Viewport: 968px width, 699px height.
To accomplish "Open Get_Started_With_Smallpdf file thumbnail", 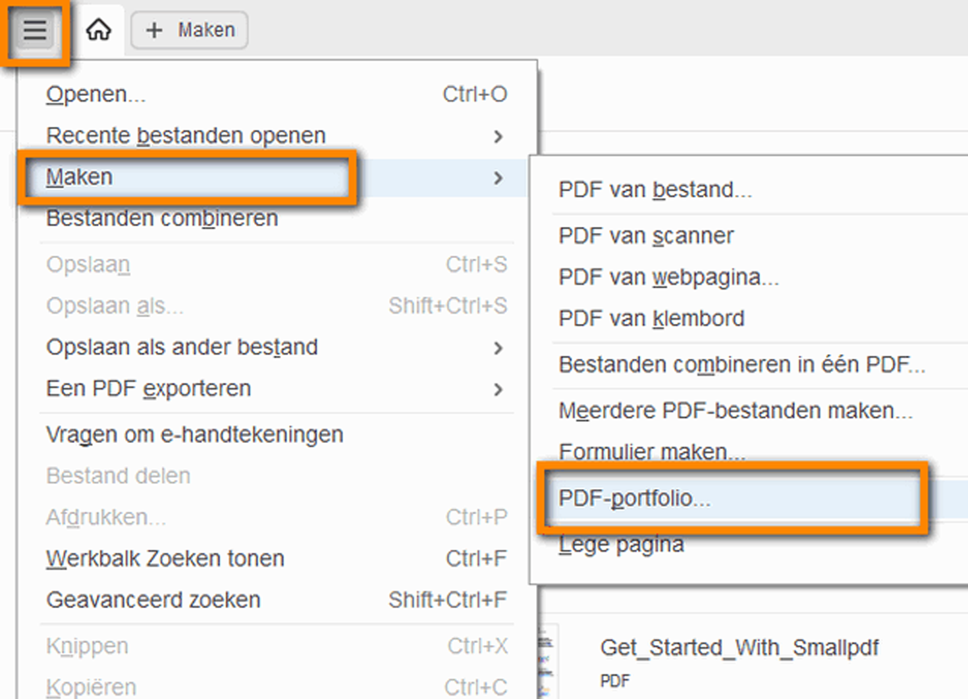I will coord(546,661).
